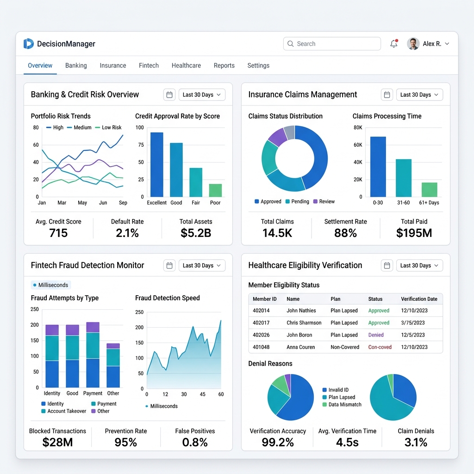
Task: Click the left Denial Reasons pie chart
Action: click(291, 397)
